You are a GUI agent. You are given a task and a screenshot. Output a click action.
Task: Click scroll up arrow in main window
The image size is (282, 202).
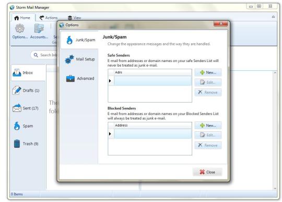click(275, 72)
